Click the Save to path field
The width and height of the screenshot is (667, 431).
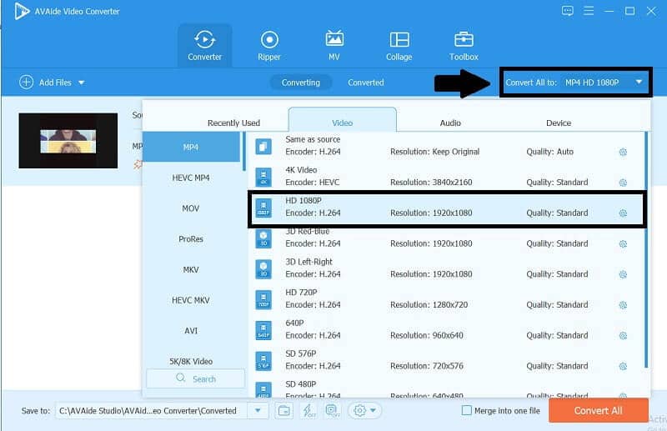[x=152, y=411]
